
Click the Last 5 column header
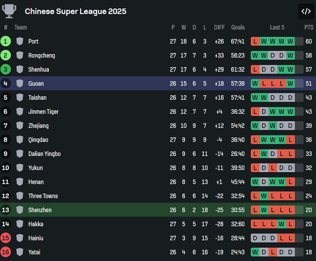point(277,27)
